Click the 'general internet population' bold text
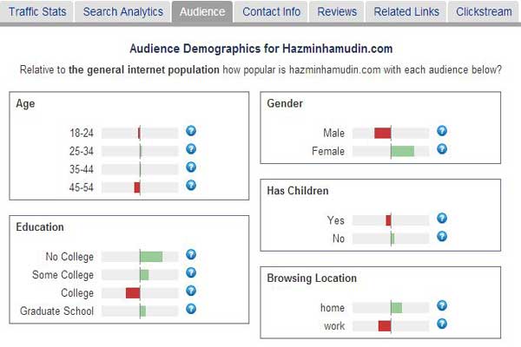521x347 pixels. coord(144,70)
